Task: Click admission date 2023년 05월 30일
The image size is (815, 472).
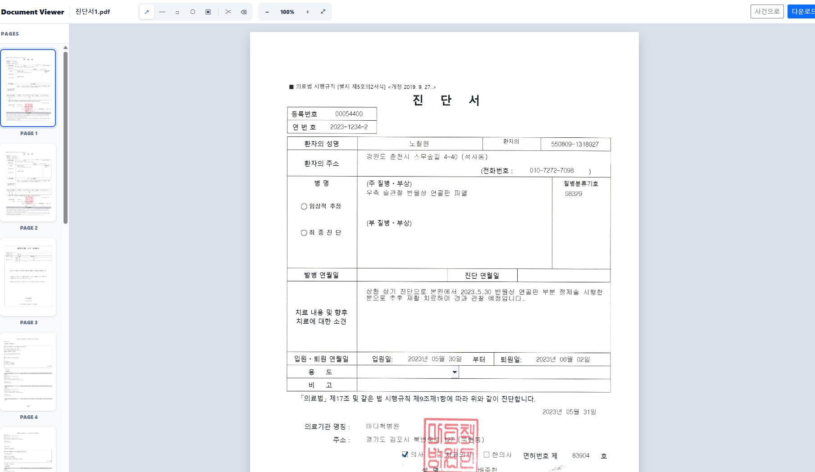Action: pyautogui.click(x=435, y=359)
